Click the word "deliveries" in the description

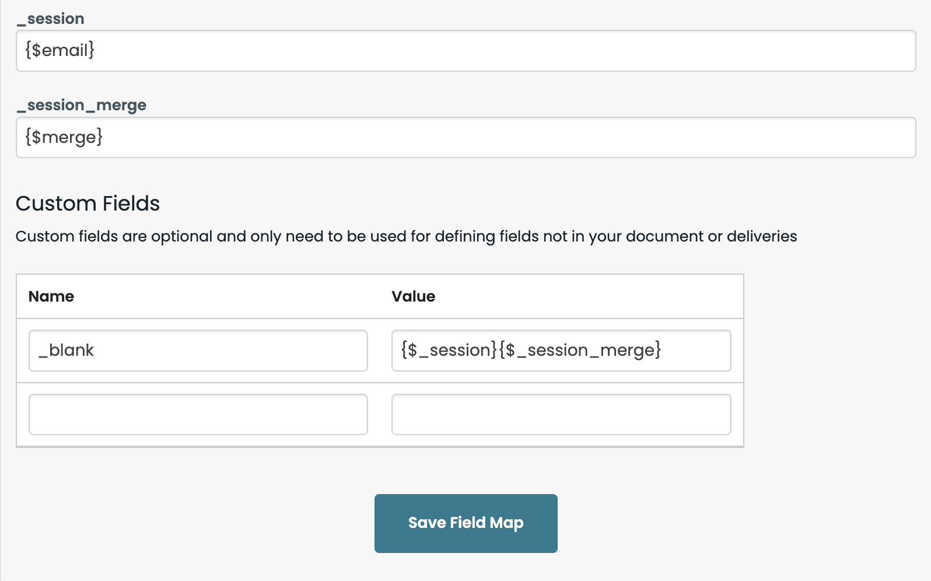(761, 236)
